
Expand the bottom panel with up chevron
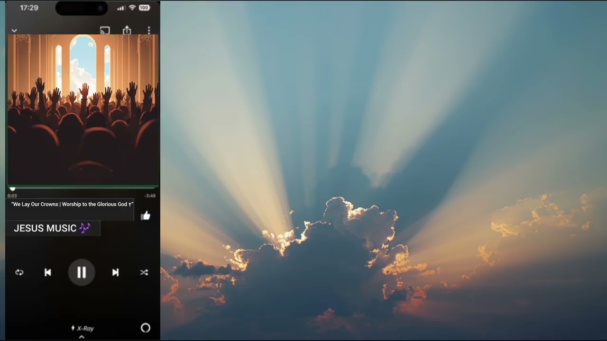[x=82, y=337]
